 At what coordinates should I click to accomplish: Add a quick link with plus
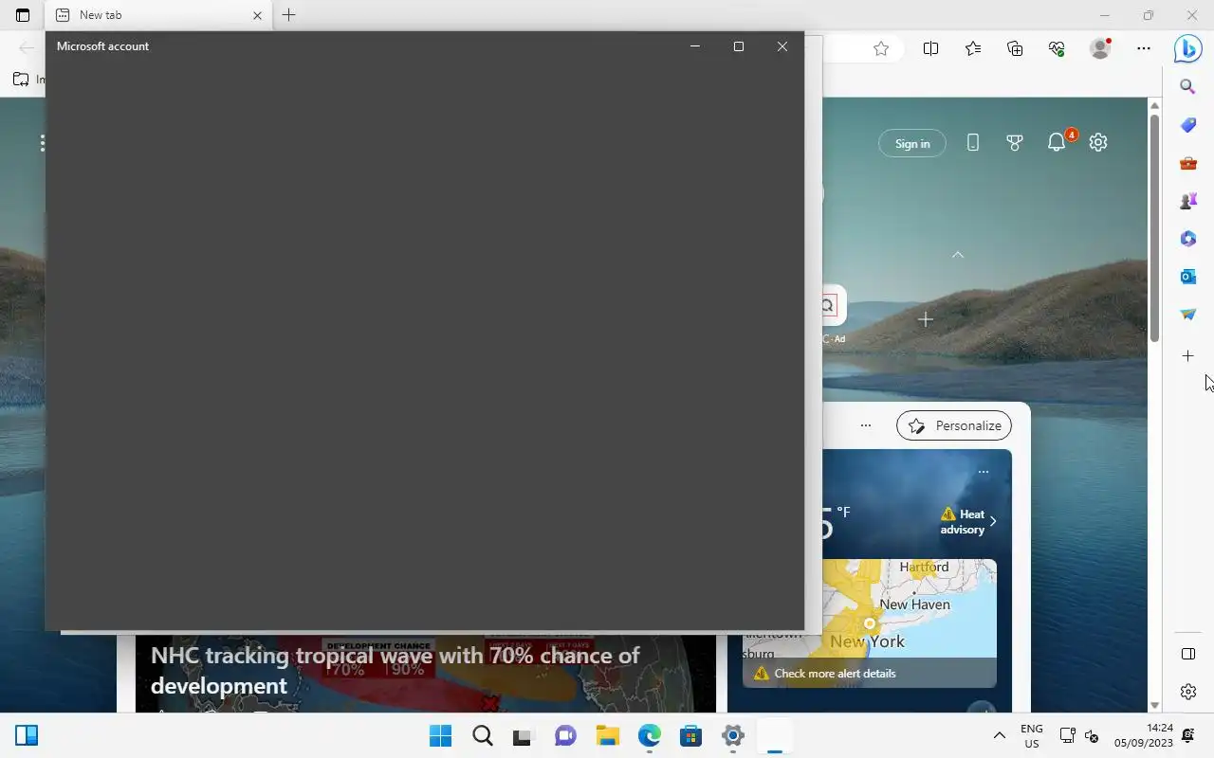point(926,319)
